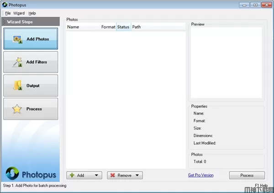This screenshot has height=193, width=274.
Task: Click the Add button with the green plus
Action: [x=84, y=175]
